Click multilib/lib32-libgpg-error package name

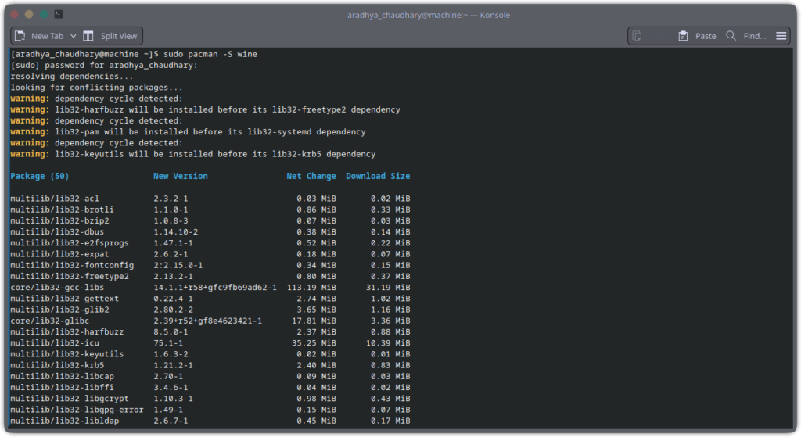(77, 410)
